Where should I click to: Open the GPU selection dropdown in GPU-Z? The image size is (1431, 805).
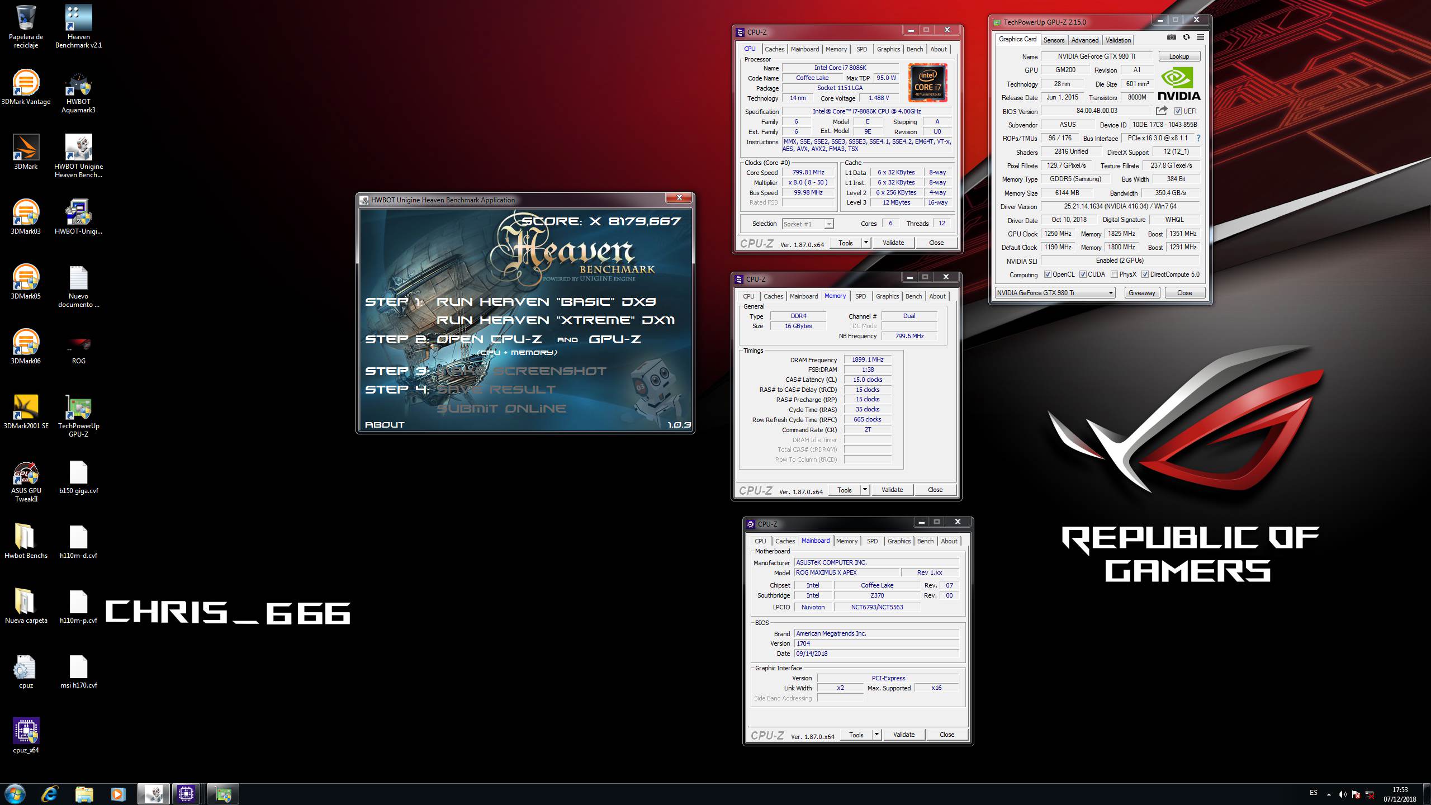tap(1055, 293)
